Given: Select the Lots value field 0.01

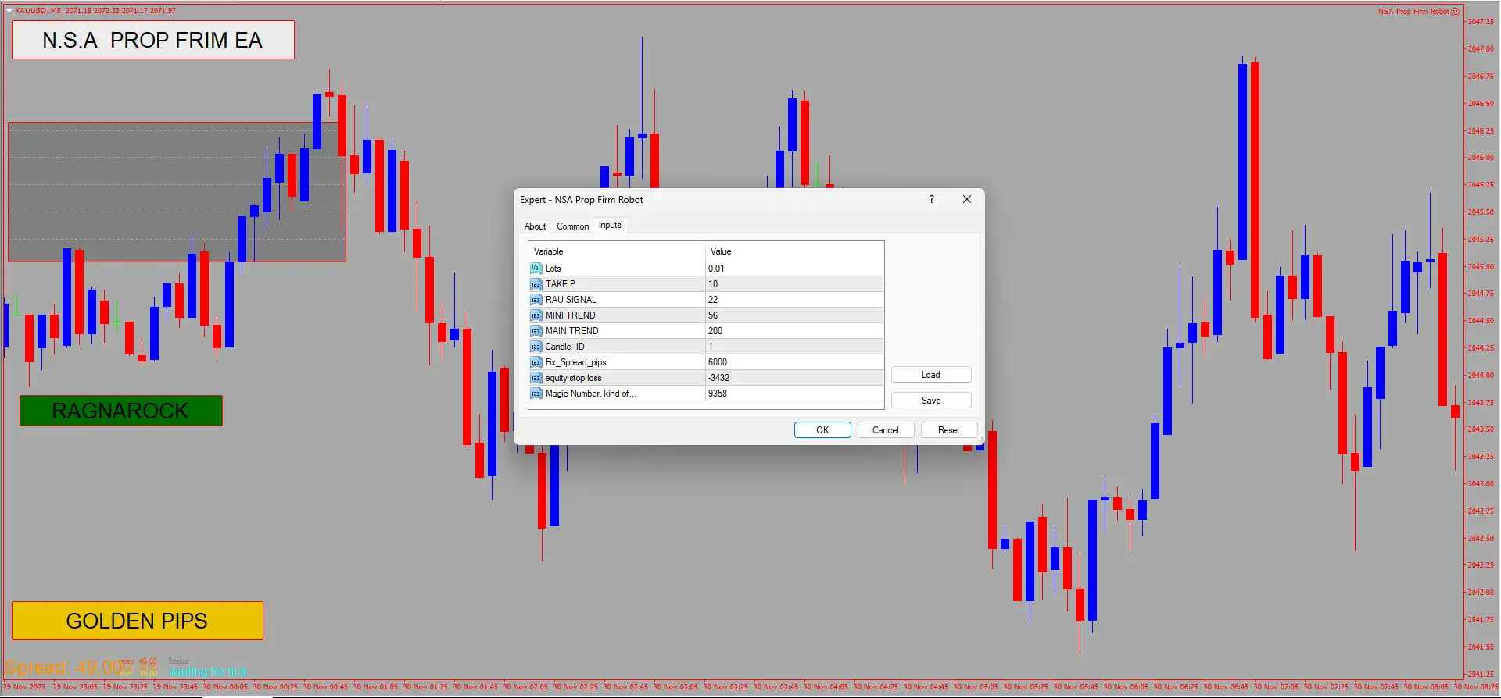Looking at the screenshot, I should tap(793, 269).
